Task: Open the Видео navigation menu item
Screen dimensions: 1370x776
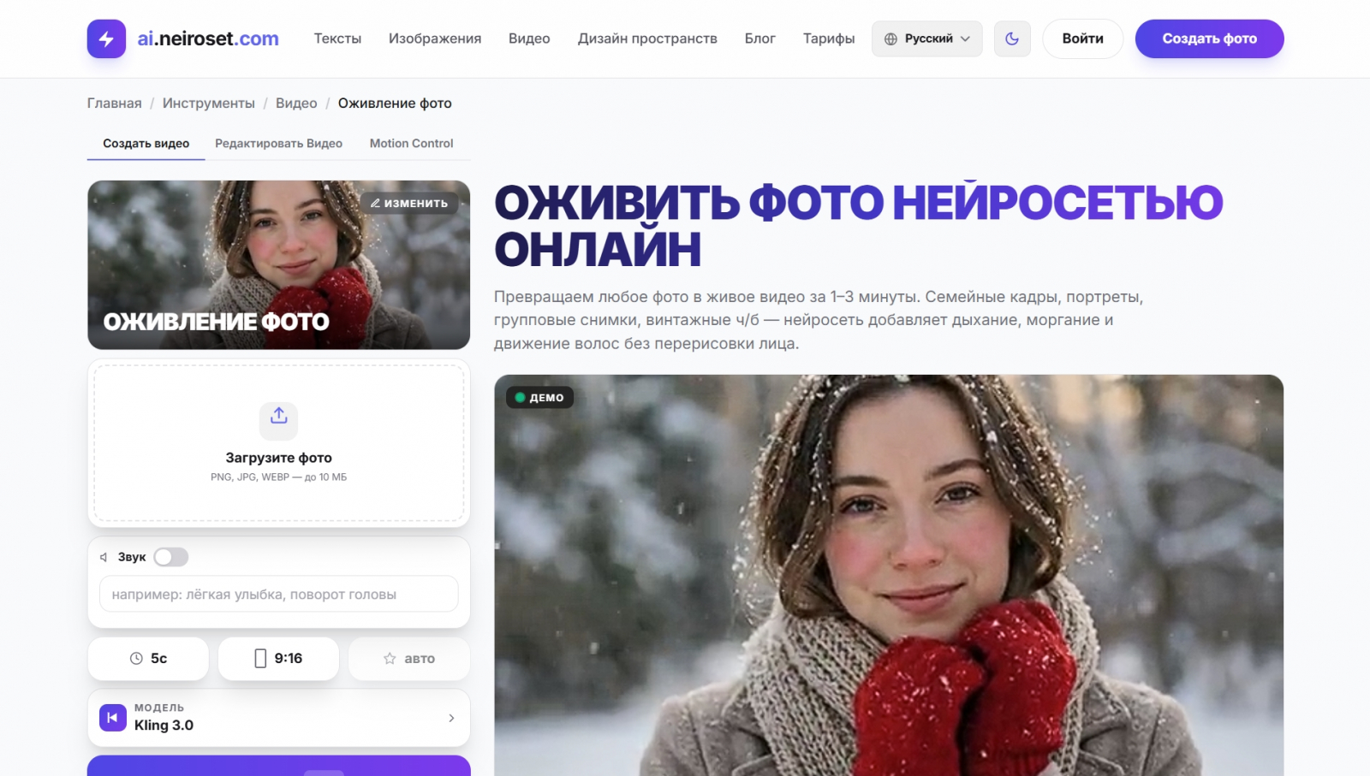Action: click(529, 39)
